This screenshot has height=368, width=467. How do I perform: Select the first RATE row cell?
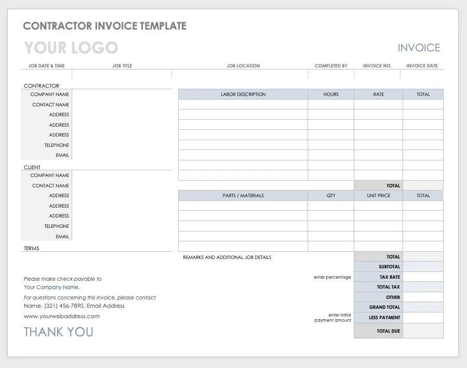tap(379, 104)
